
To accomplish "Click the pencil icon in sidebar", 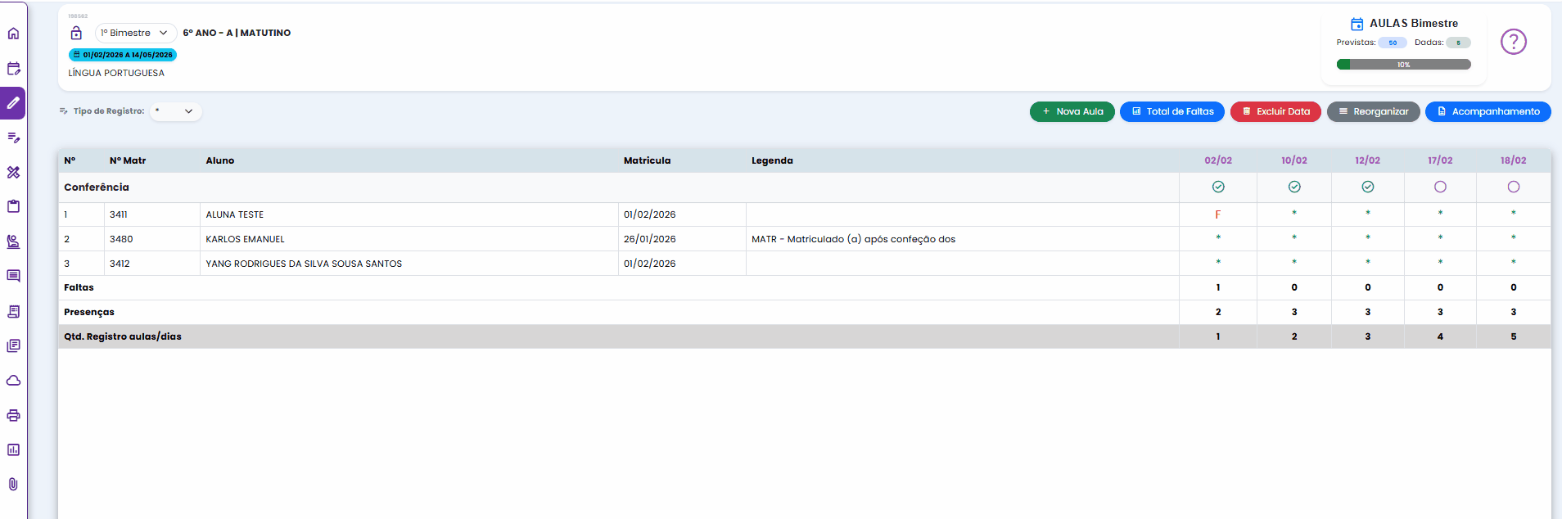I will pos(13,103).
